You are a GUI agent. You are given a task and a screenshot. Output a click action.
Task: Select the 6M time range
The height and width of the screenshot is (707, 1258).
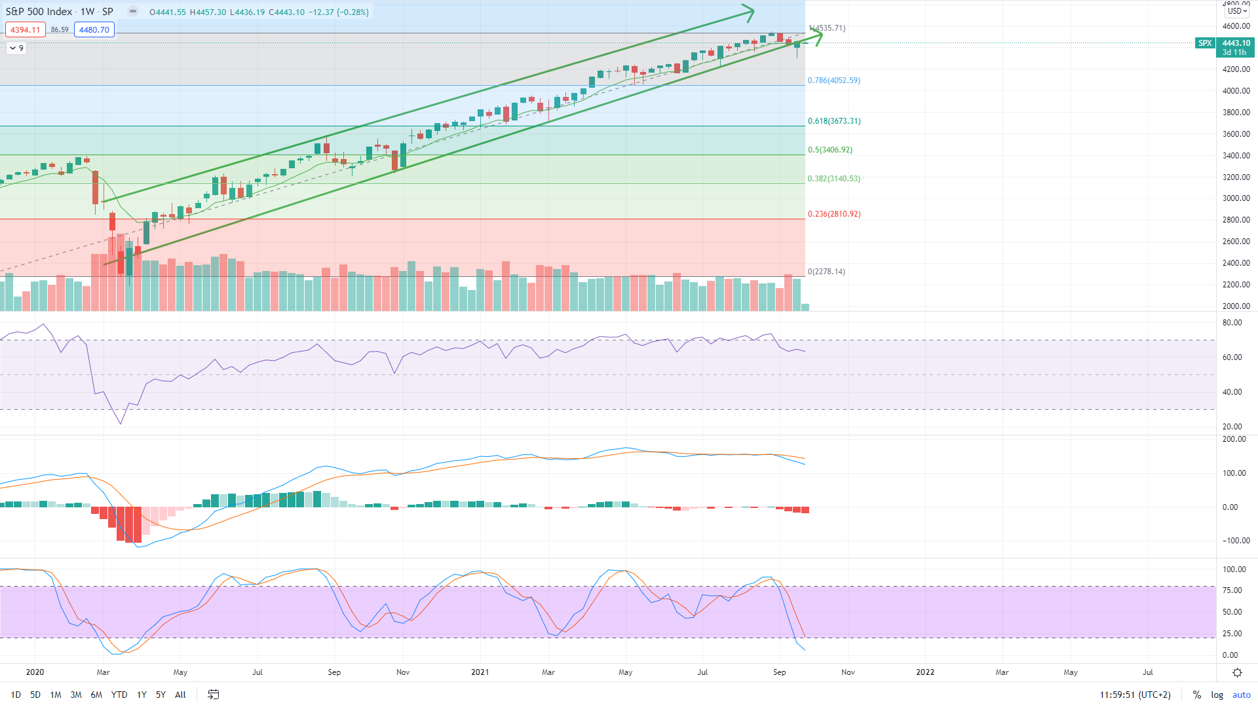point(96,695)
